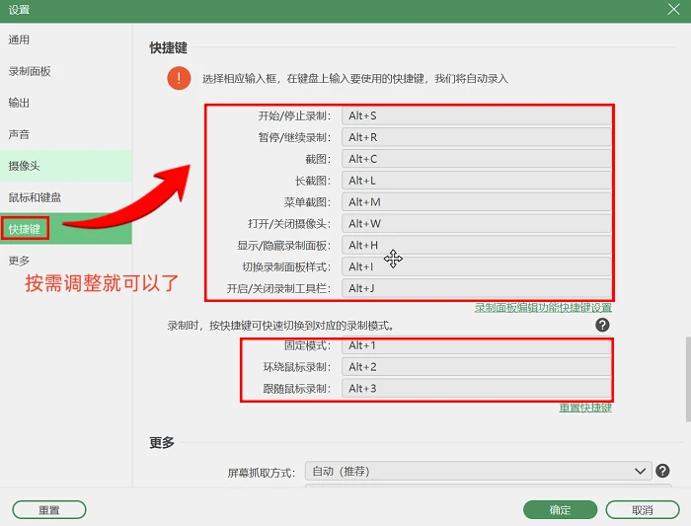Open the 通用 settings section
The image size is (691, 526).
(x=19, y=39)
